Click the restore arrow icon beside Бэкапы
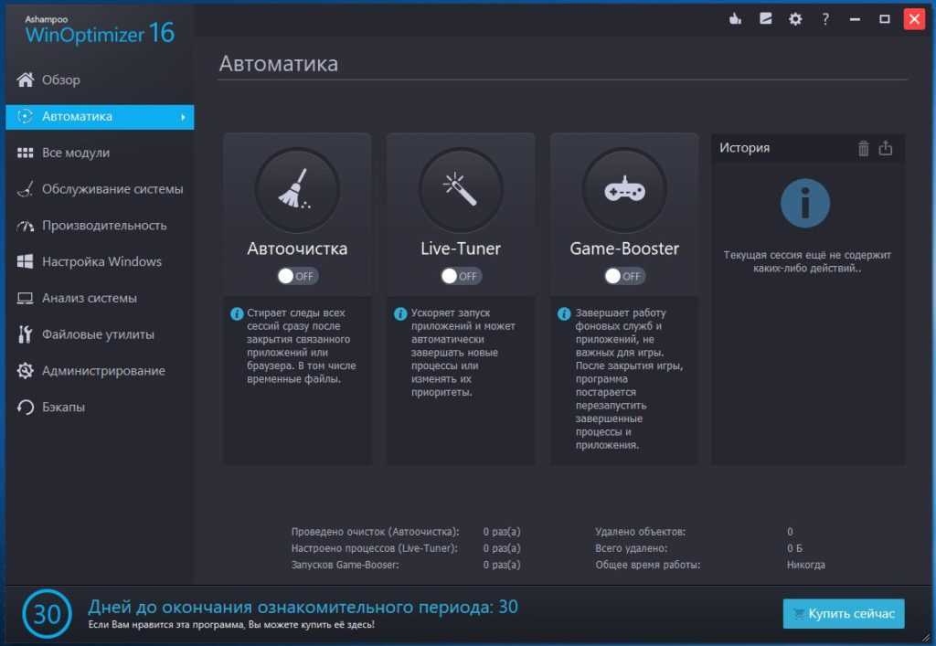The image size is (936, 646). pos(25,407)
